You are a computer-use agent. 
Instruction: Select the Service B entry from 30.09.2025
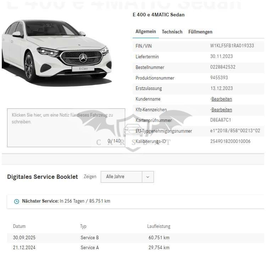pyautogui.click(x=136, y=238)
